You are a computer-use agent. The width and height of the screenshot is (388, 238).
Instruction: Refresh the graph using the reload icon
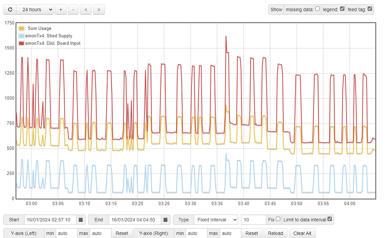pos(10,9)
